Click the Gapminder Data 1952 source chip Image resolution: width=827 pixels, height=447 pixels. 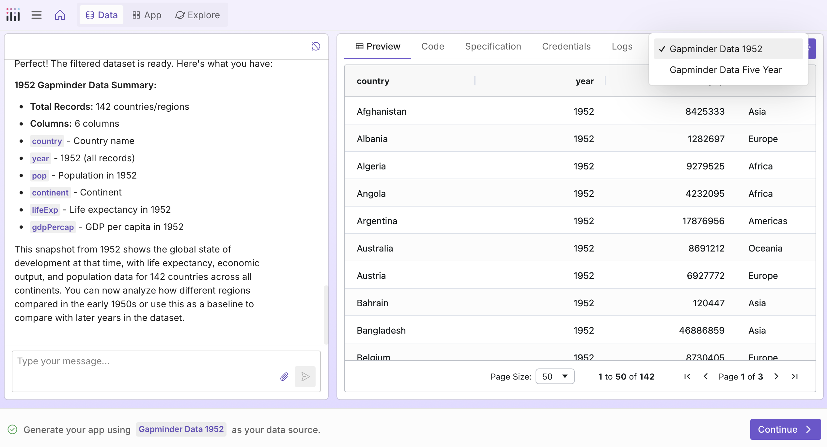(181, 429)
